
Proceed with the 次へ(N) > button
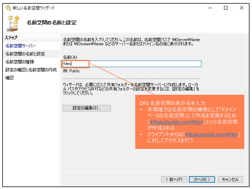click(202, 179)
